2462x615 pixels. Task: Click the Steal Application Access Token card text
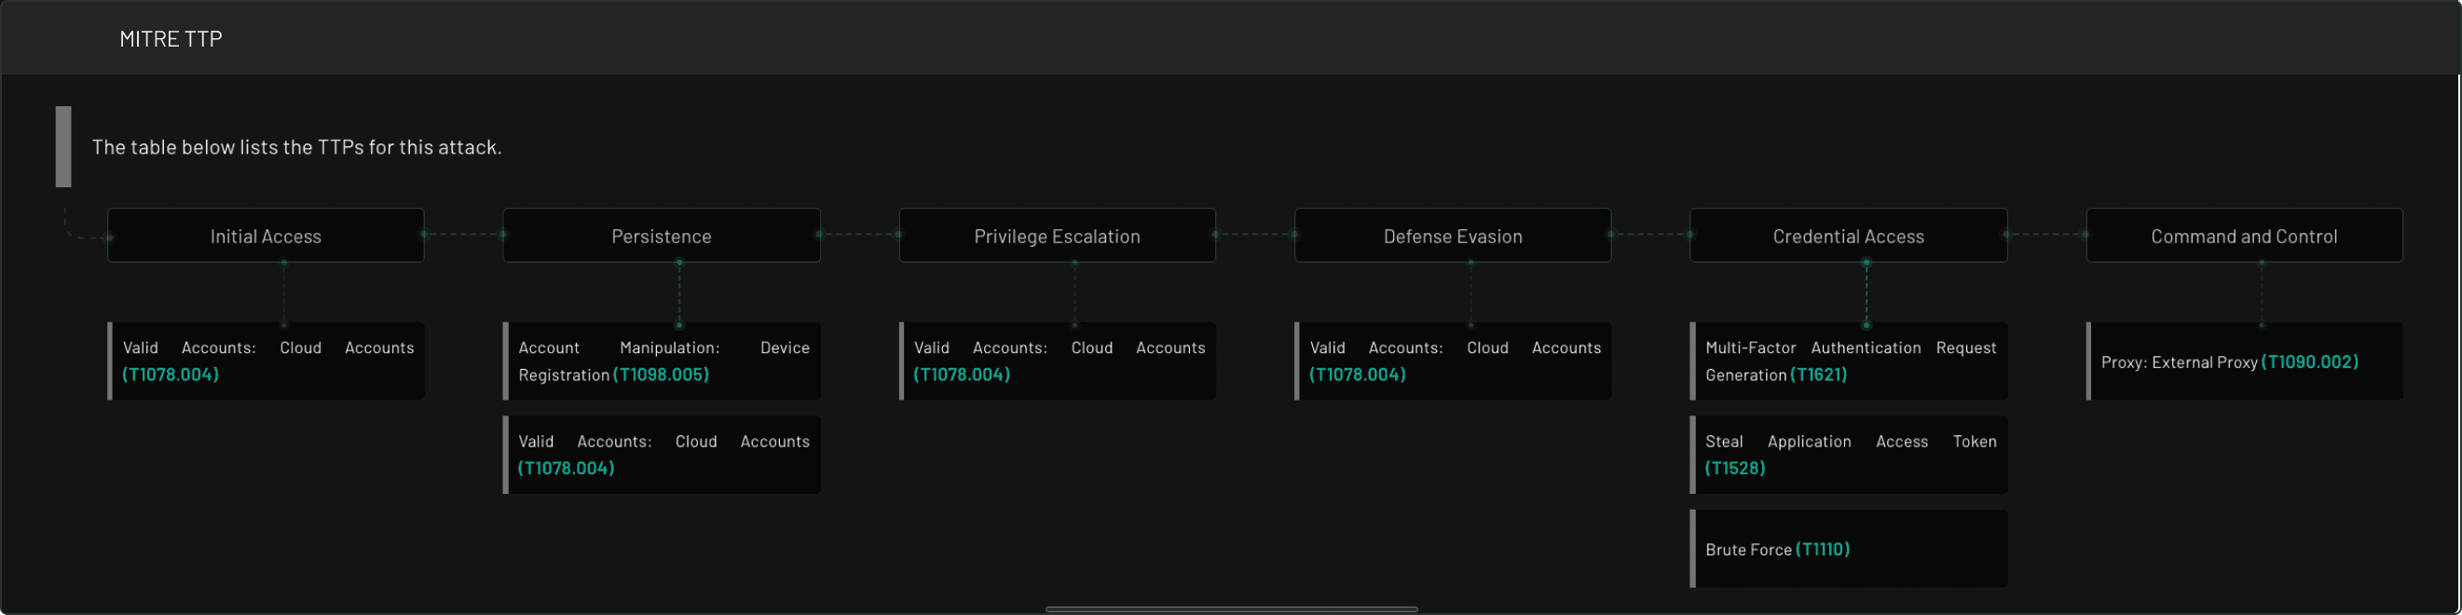coord(1851,455)
